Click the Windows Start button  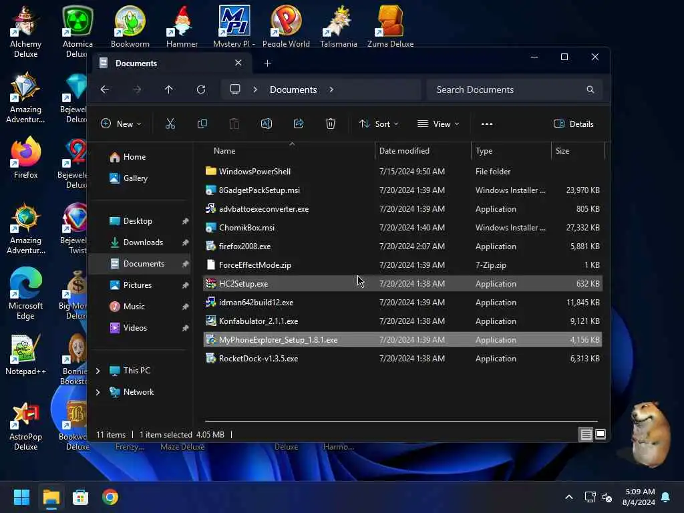point(21,497)
